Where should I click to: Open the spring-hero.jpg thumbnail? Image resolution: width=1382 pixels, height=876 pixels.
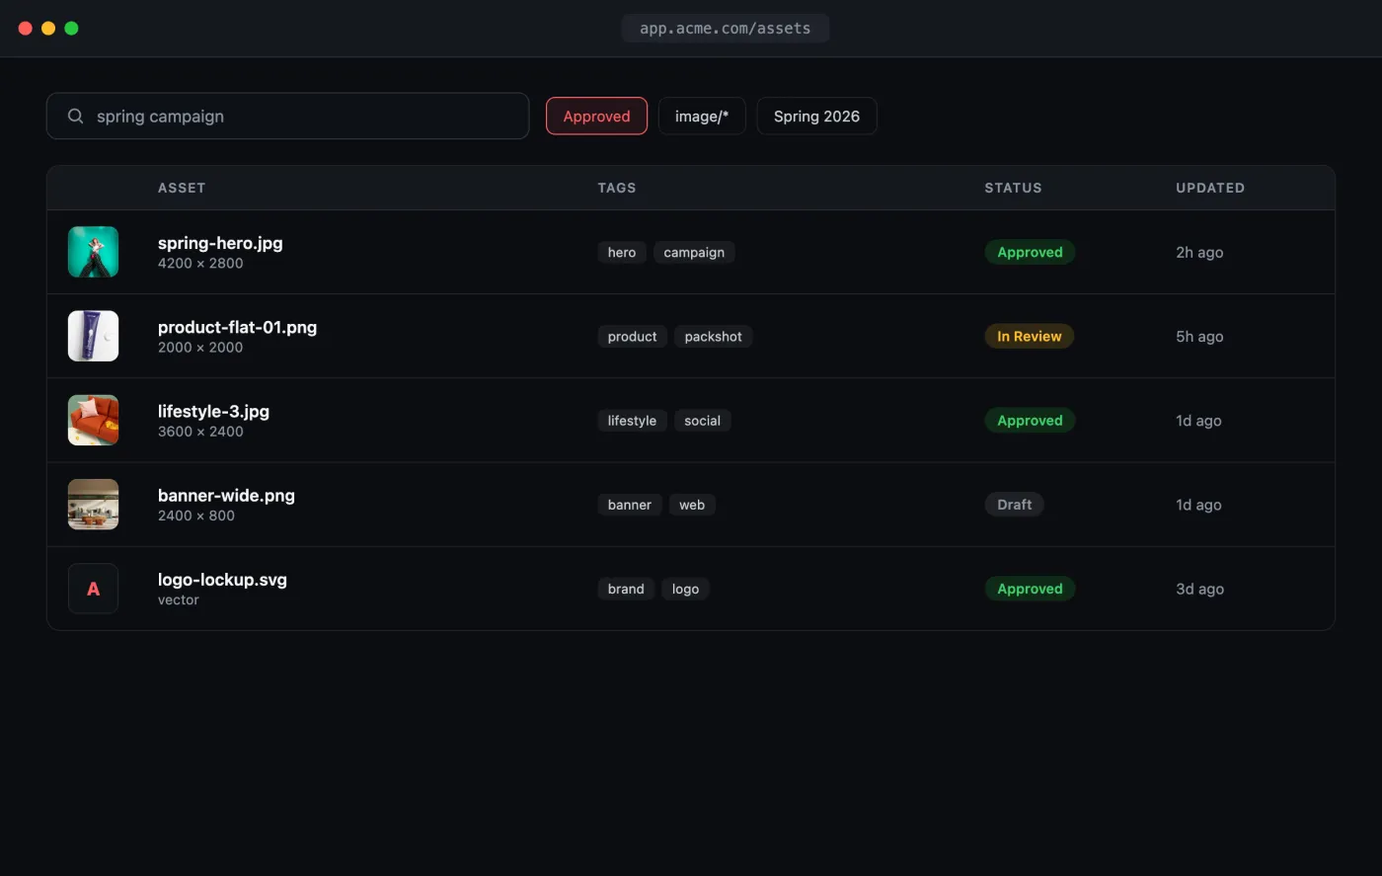click(x=93, y=252)
